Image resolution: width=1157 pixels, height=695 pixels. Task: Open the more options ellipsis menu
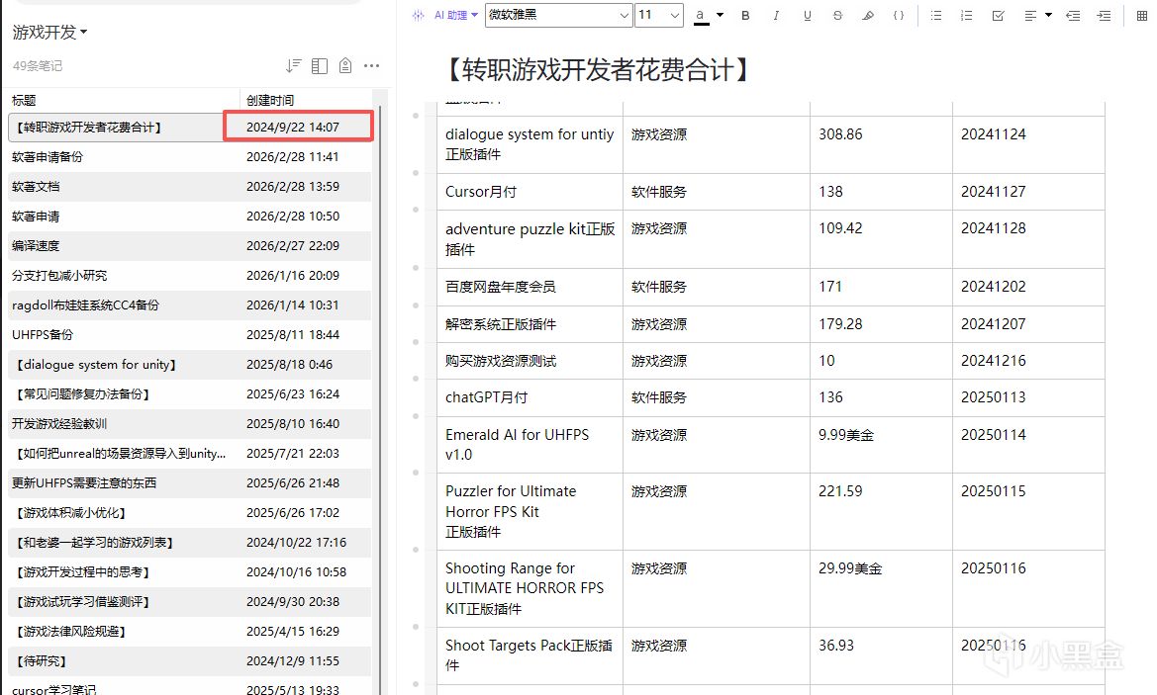click(372, 65)
